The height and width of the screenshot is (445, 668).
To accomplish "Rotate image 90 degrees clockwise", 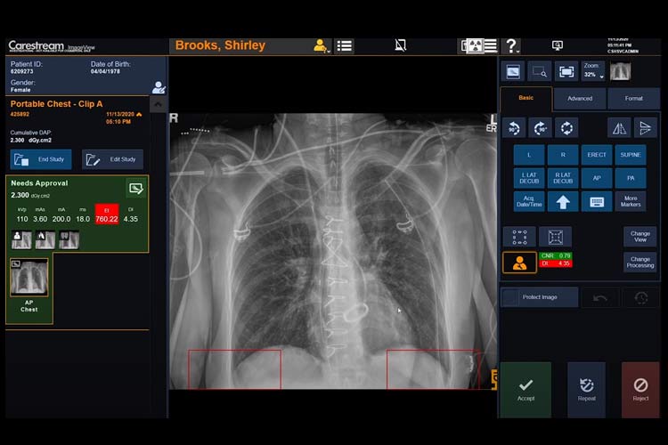I will [x=540, y=127].
